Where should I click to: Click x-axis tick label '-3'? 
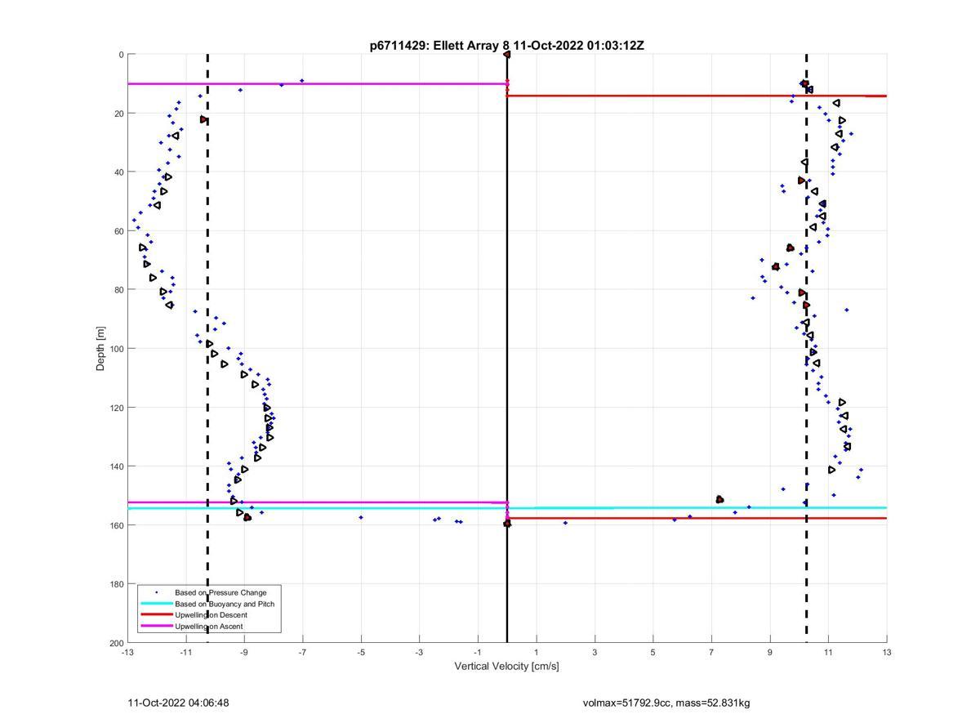coord(419,652)
